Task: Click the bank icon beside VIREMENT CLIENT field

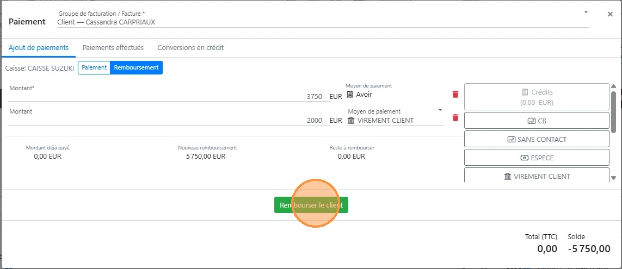Action: click(x=351, y=121)
